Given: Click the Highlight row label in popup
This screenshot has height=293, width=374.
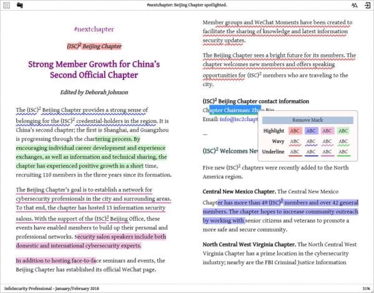Looking at the screenshot, I should pos(274,131).
